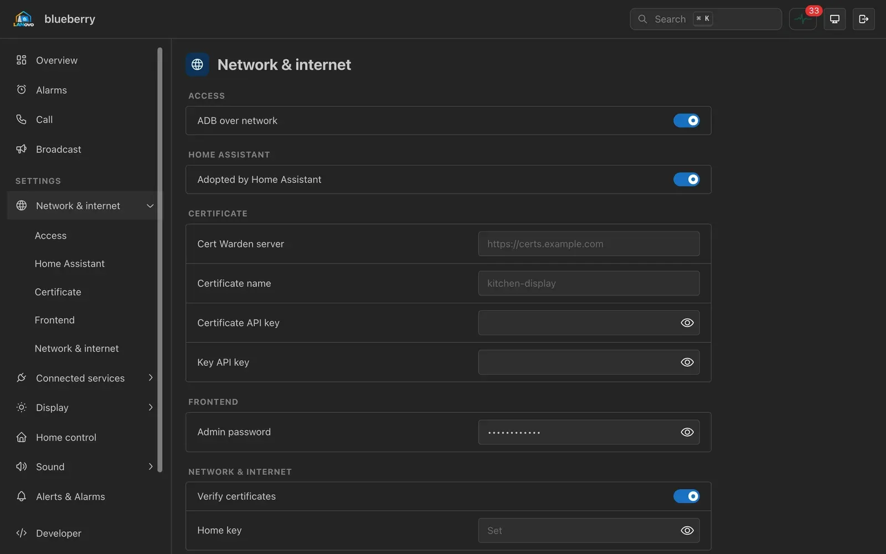The height and width of the screenshot is (554, 886).
Task: Open Developer settings
Action: point(82,533)
